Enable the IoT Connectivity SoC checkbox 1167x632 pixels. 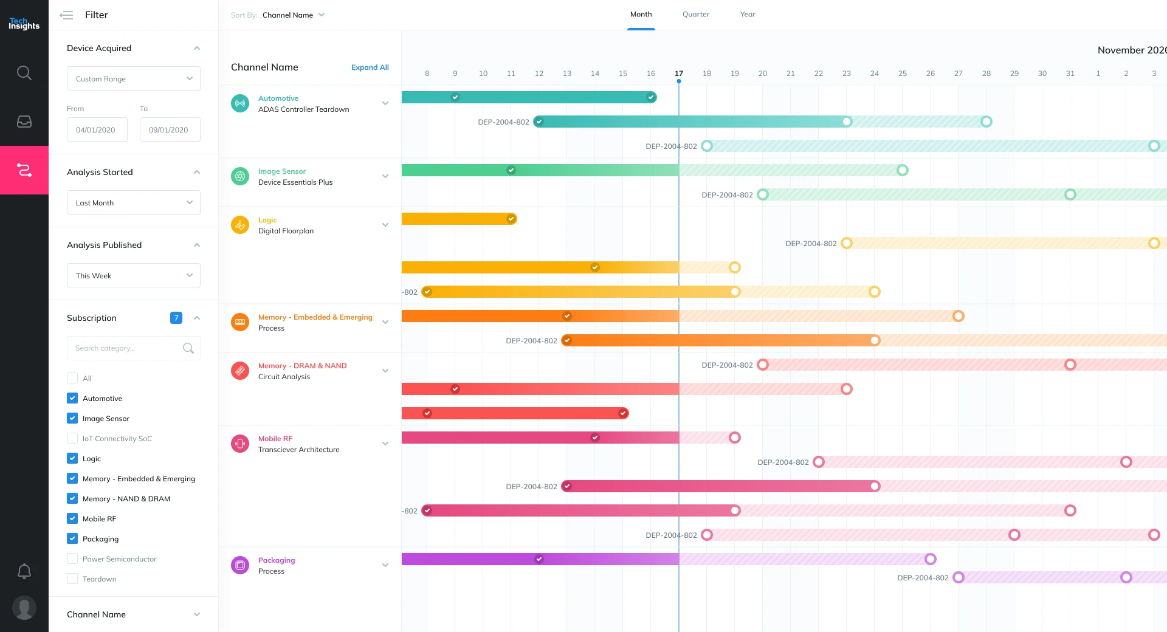click(x=72, y=438)
